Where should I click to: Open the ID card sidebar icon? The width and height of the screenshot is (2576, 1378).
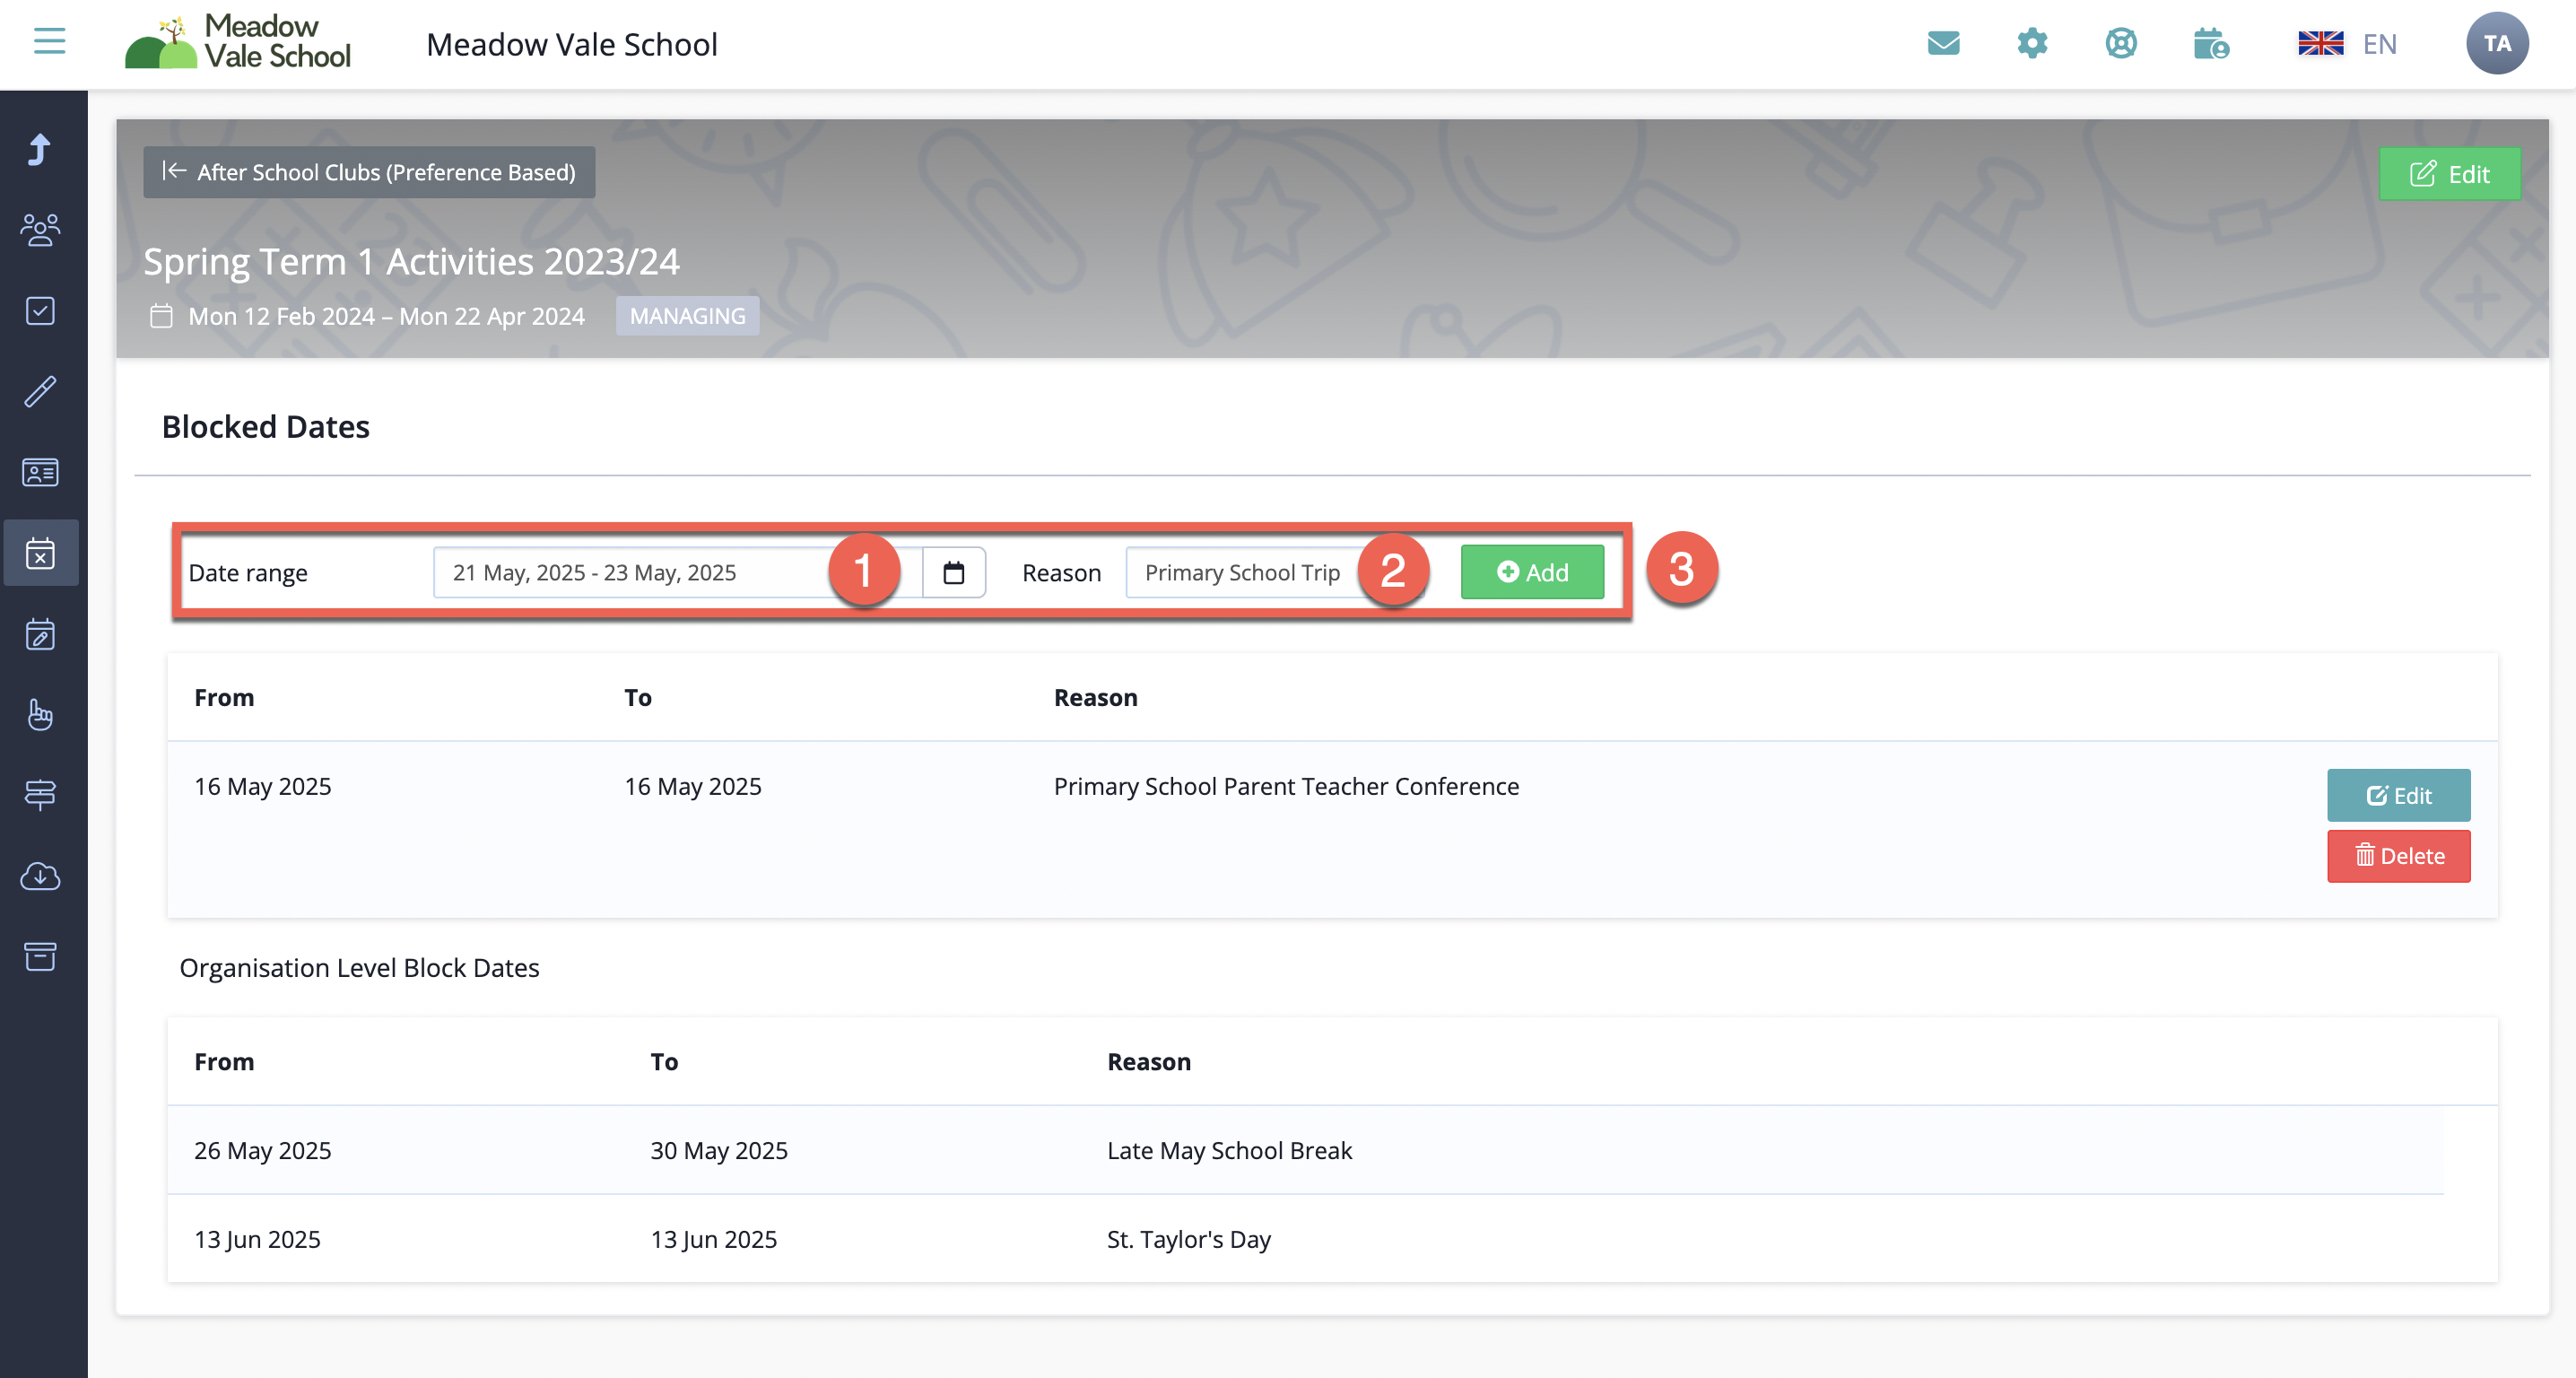coord(40,472)
